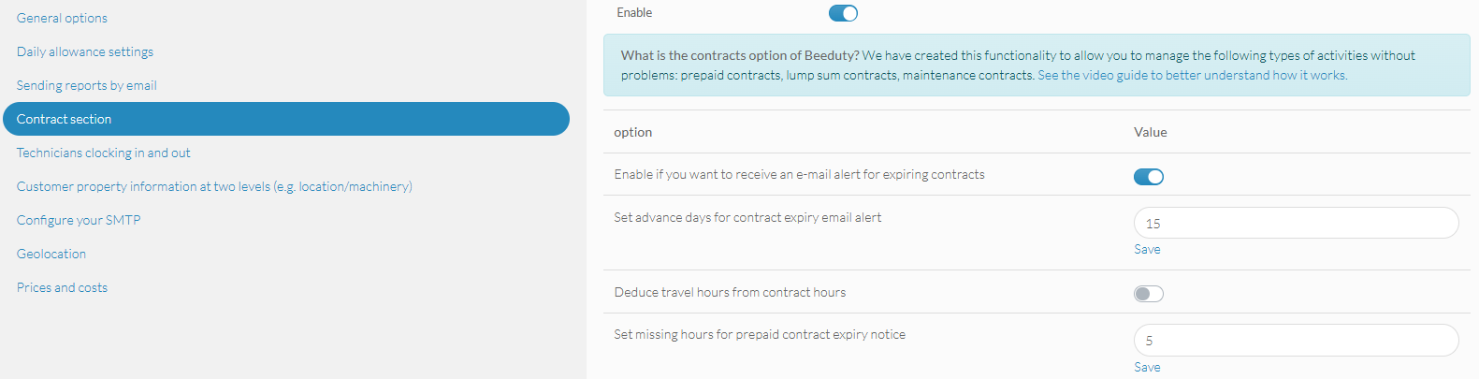Select the Contract section item
The height and width of the screenshot is (379, 1479).
pos(286,119)
